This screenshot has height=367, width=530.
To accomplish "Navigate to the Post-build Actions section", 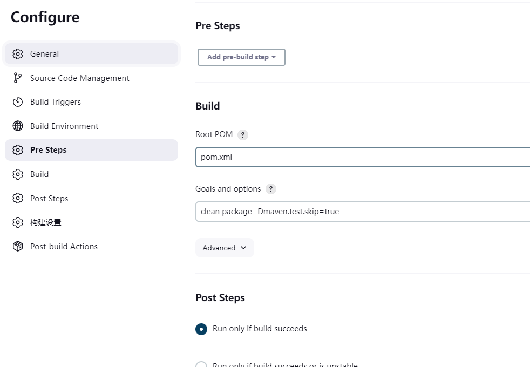I will tap(64, 247).
